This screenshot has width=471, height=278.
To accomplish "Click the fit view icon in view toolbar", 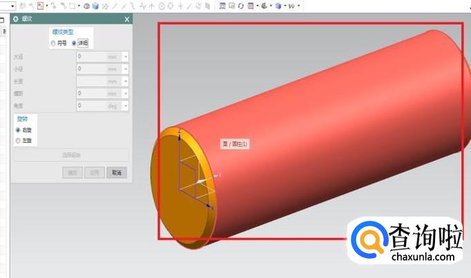I will tap(222, 6).
